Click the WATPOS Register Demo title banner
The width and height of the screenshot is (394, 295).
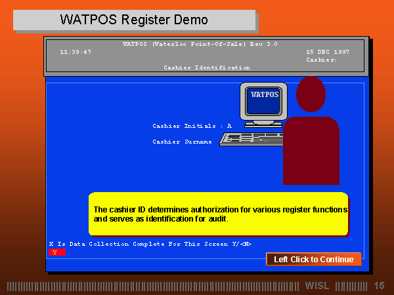point(134,20)
